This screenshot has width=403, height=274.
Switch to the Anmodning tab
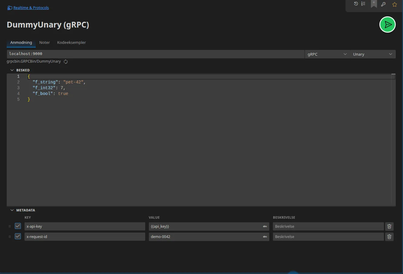[21, 43]
